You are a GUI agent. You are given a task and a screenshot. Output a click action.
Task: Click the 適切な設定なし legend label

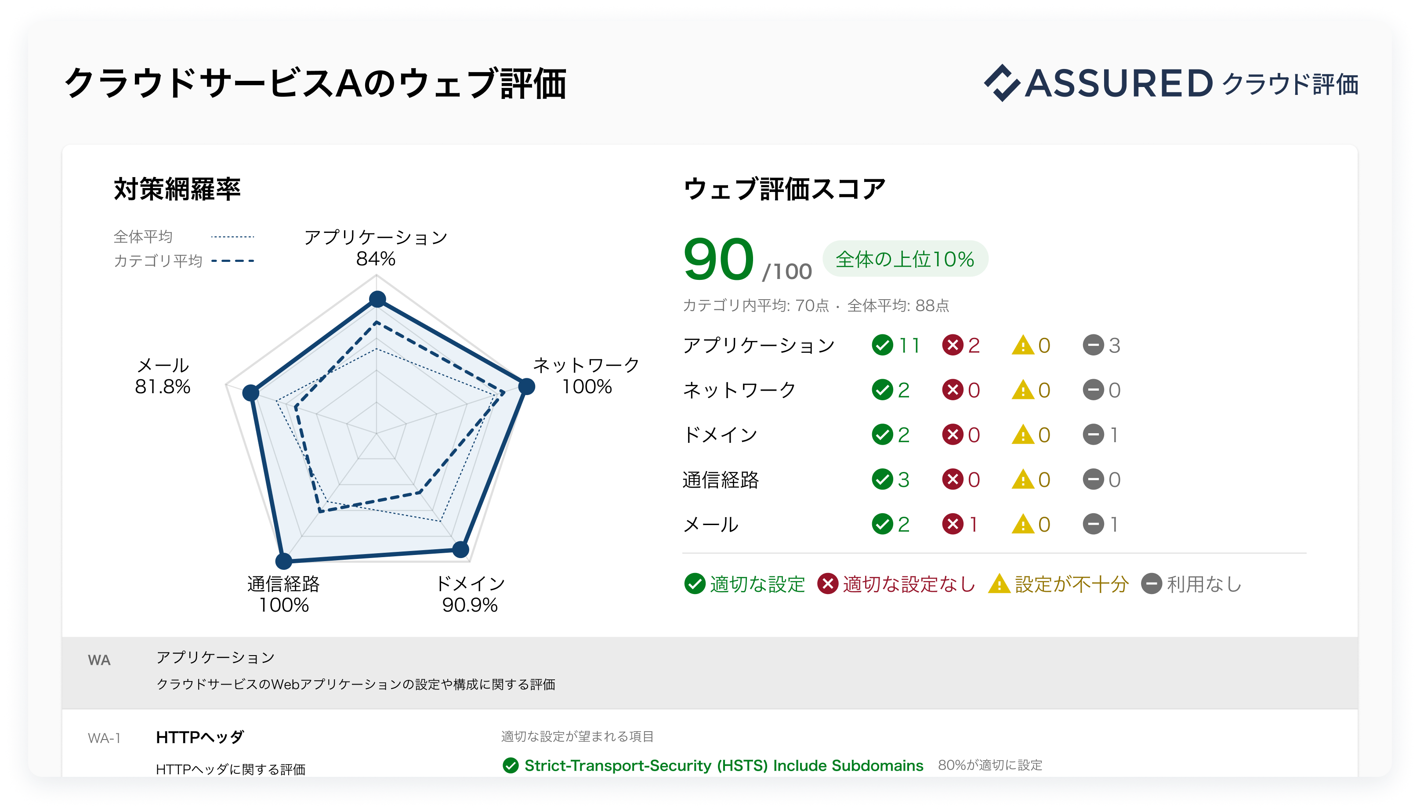[908, 584]
